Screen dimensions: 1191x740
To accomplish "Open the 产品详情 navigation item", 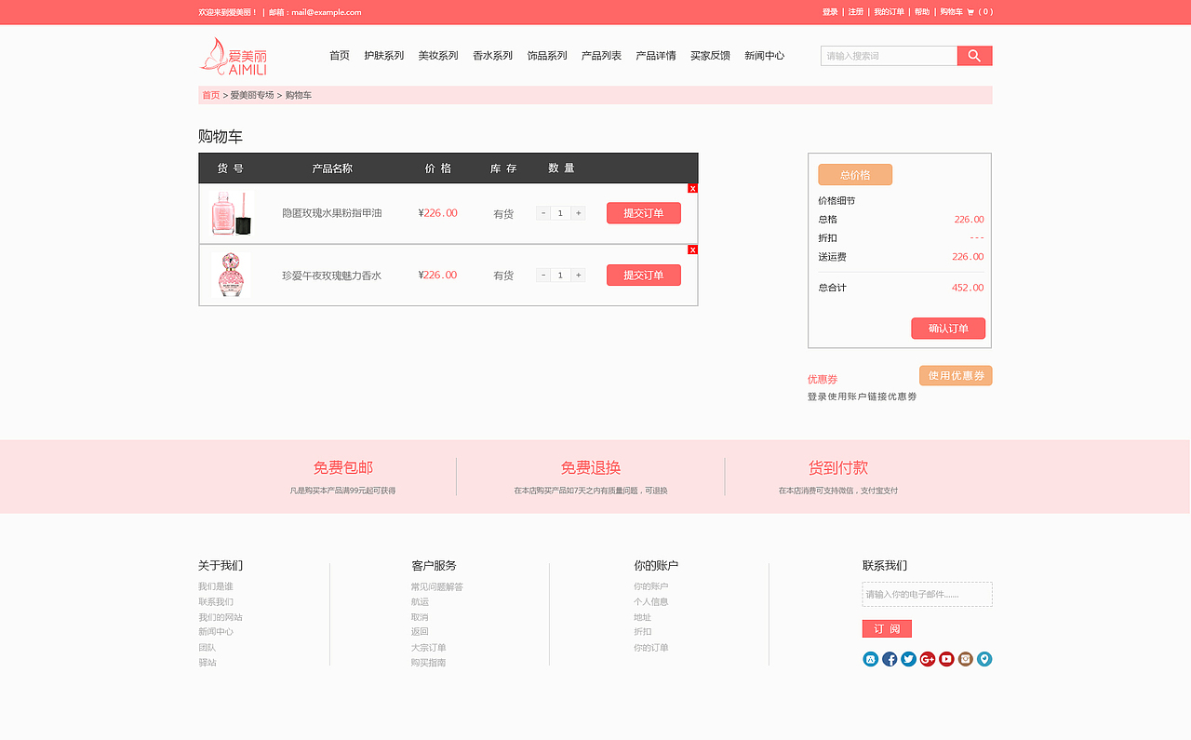I will (656, 56).
